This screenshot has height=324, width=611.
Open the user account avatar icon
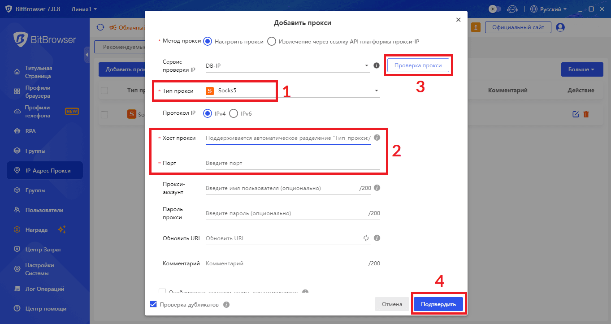560,27
